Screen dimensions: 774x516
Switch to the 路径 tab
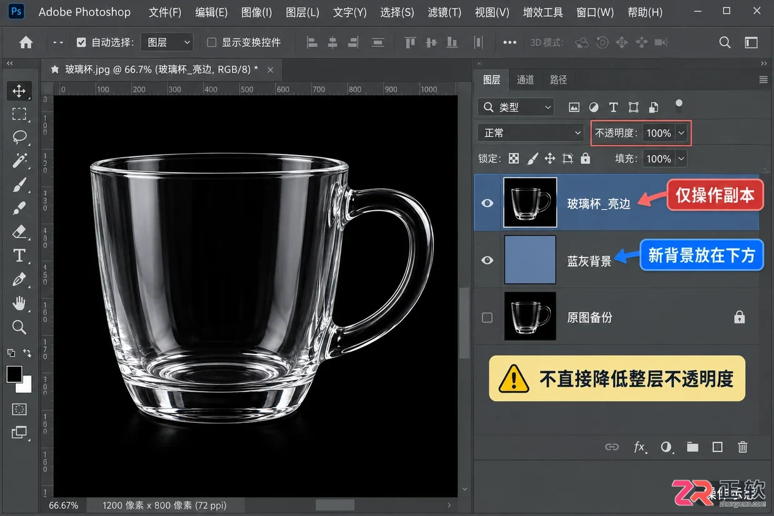click(558, 79)
